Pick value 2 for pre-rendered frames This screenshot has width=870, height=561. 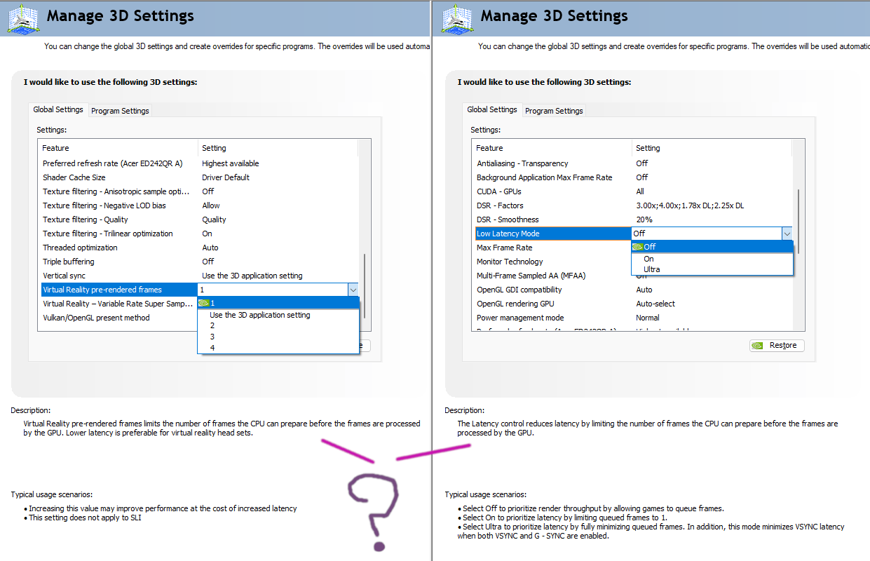click(212, 325)
